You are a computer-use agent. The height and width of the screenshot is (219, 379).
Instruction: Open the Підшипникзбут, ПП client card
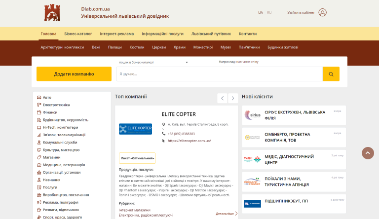point(294,204)
